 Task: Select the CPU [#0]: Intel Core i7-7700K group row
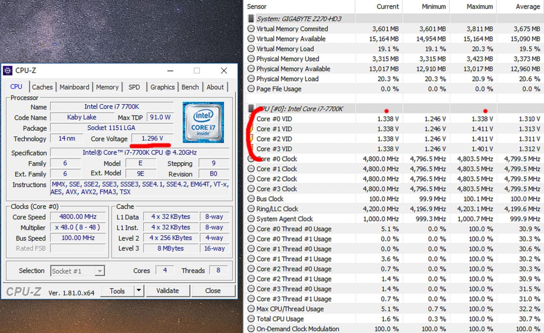pos(394,109)
